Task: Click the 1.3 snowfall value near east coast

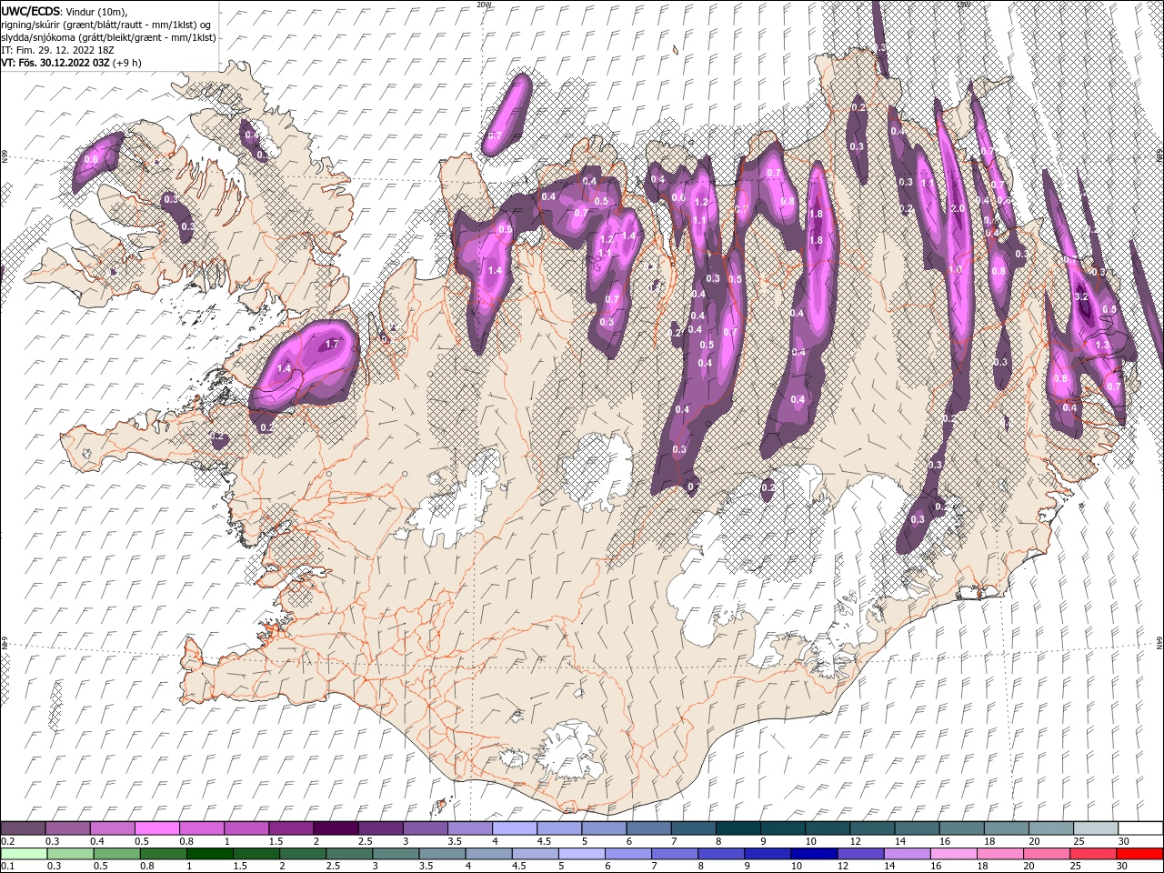Action: tap(1102, 346)
